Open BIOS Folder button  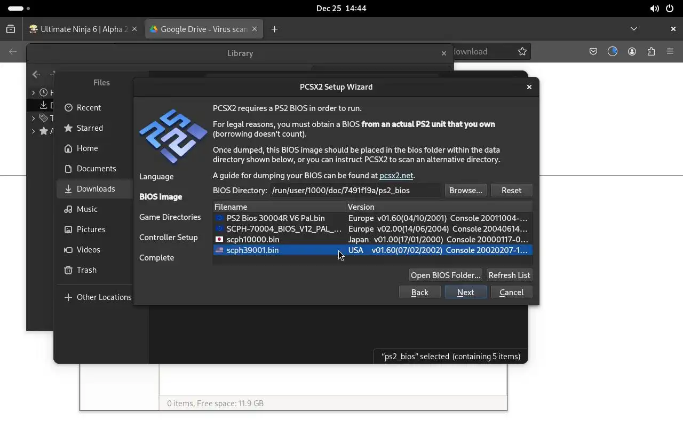click(x=446, y=275)
